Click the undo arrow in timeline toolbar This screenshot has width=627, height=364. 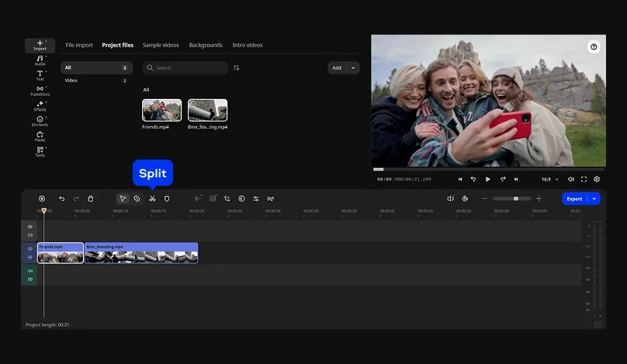[x=62, y=199]
